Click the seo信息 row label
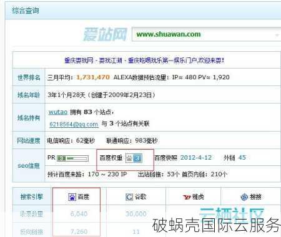Image resolution: width=281 pixels, height=237 pixels. (x=29, y=166)
